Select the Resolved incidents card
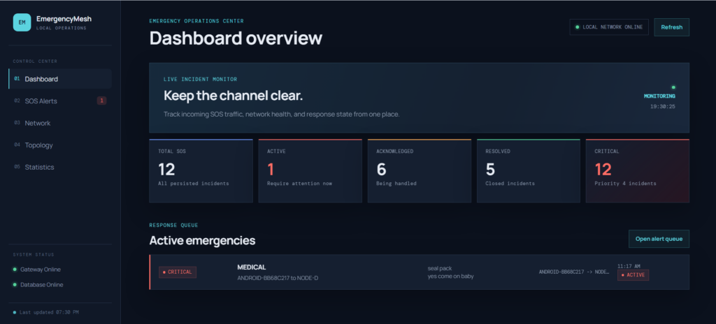 529,170
